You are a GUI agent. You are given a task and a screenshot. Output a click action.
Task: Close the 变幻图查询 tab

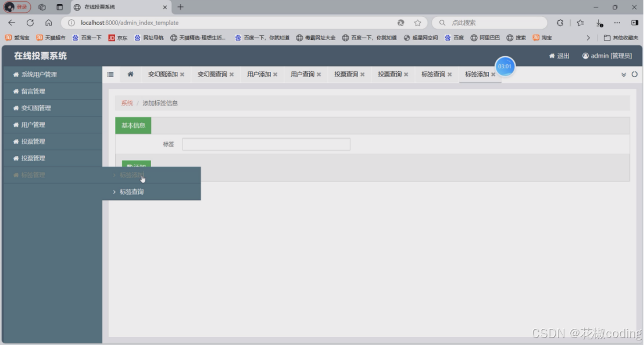232,75
